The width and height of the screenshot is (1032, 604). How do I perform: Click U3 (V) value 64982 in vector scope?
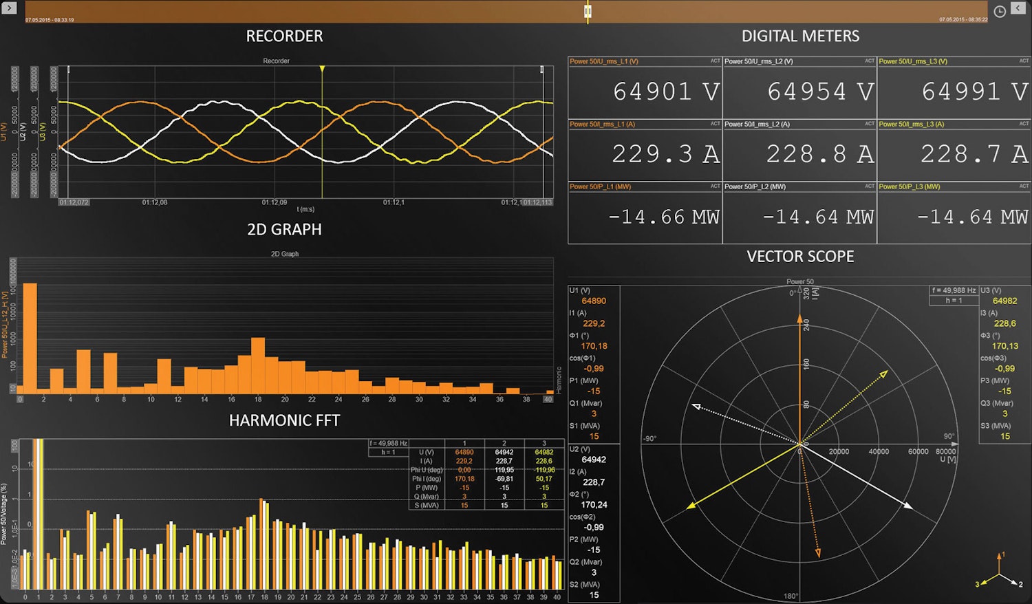pyautogui.click(x=1004, y=301)
